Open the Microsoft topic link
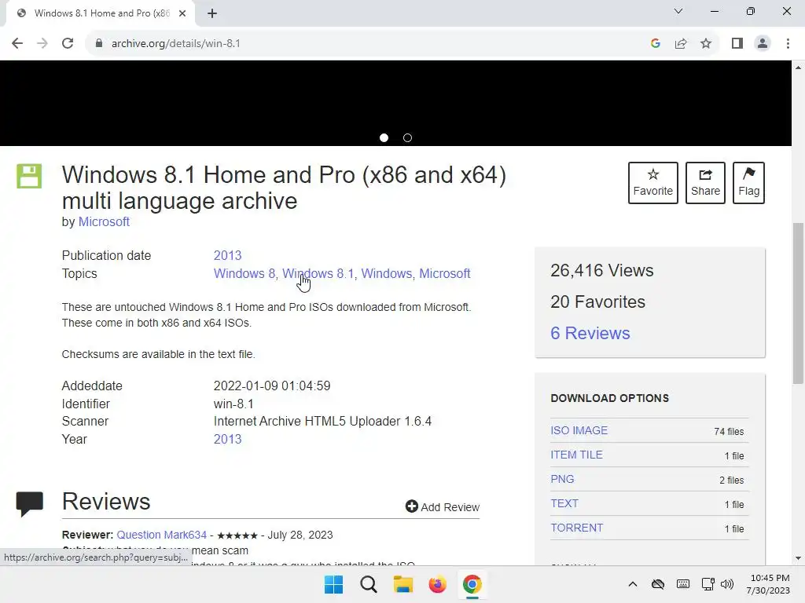Screen dimensions: 805x603 pyautogui.click(x=445, y=274)
